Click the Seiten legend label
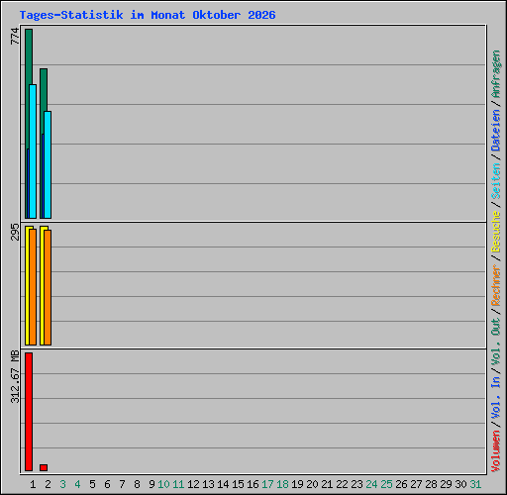 click(x=496, y=181)
